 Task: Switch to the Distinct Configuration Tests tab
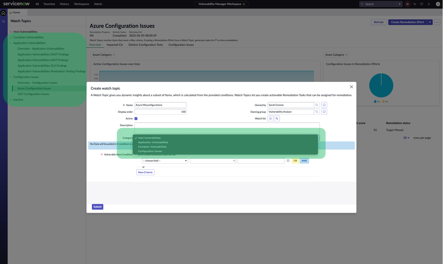(x=145, y=45)
